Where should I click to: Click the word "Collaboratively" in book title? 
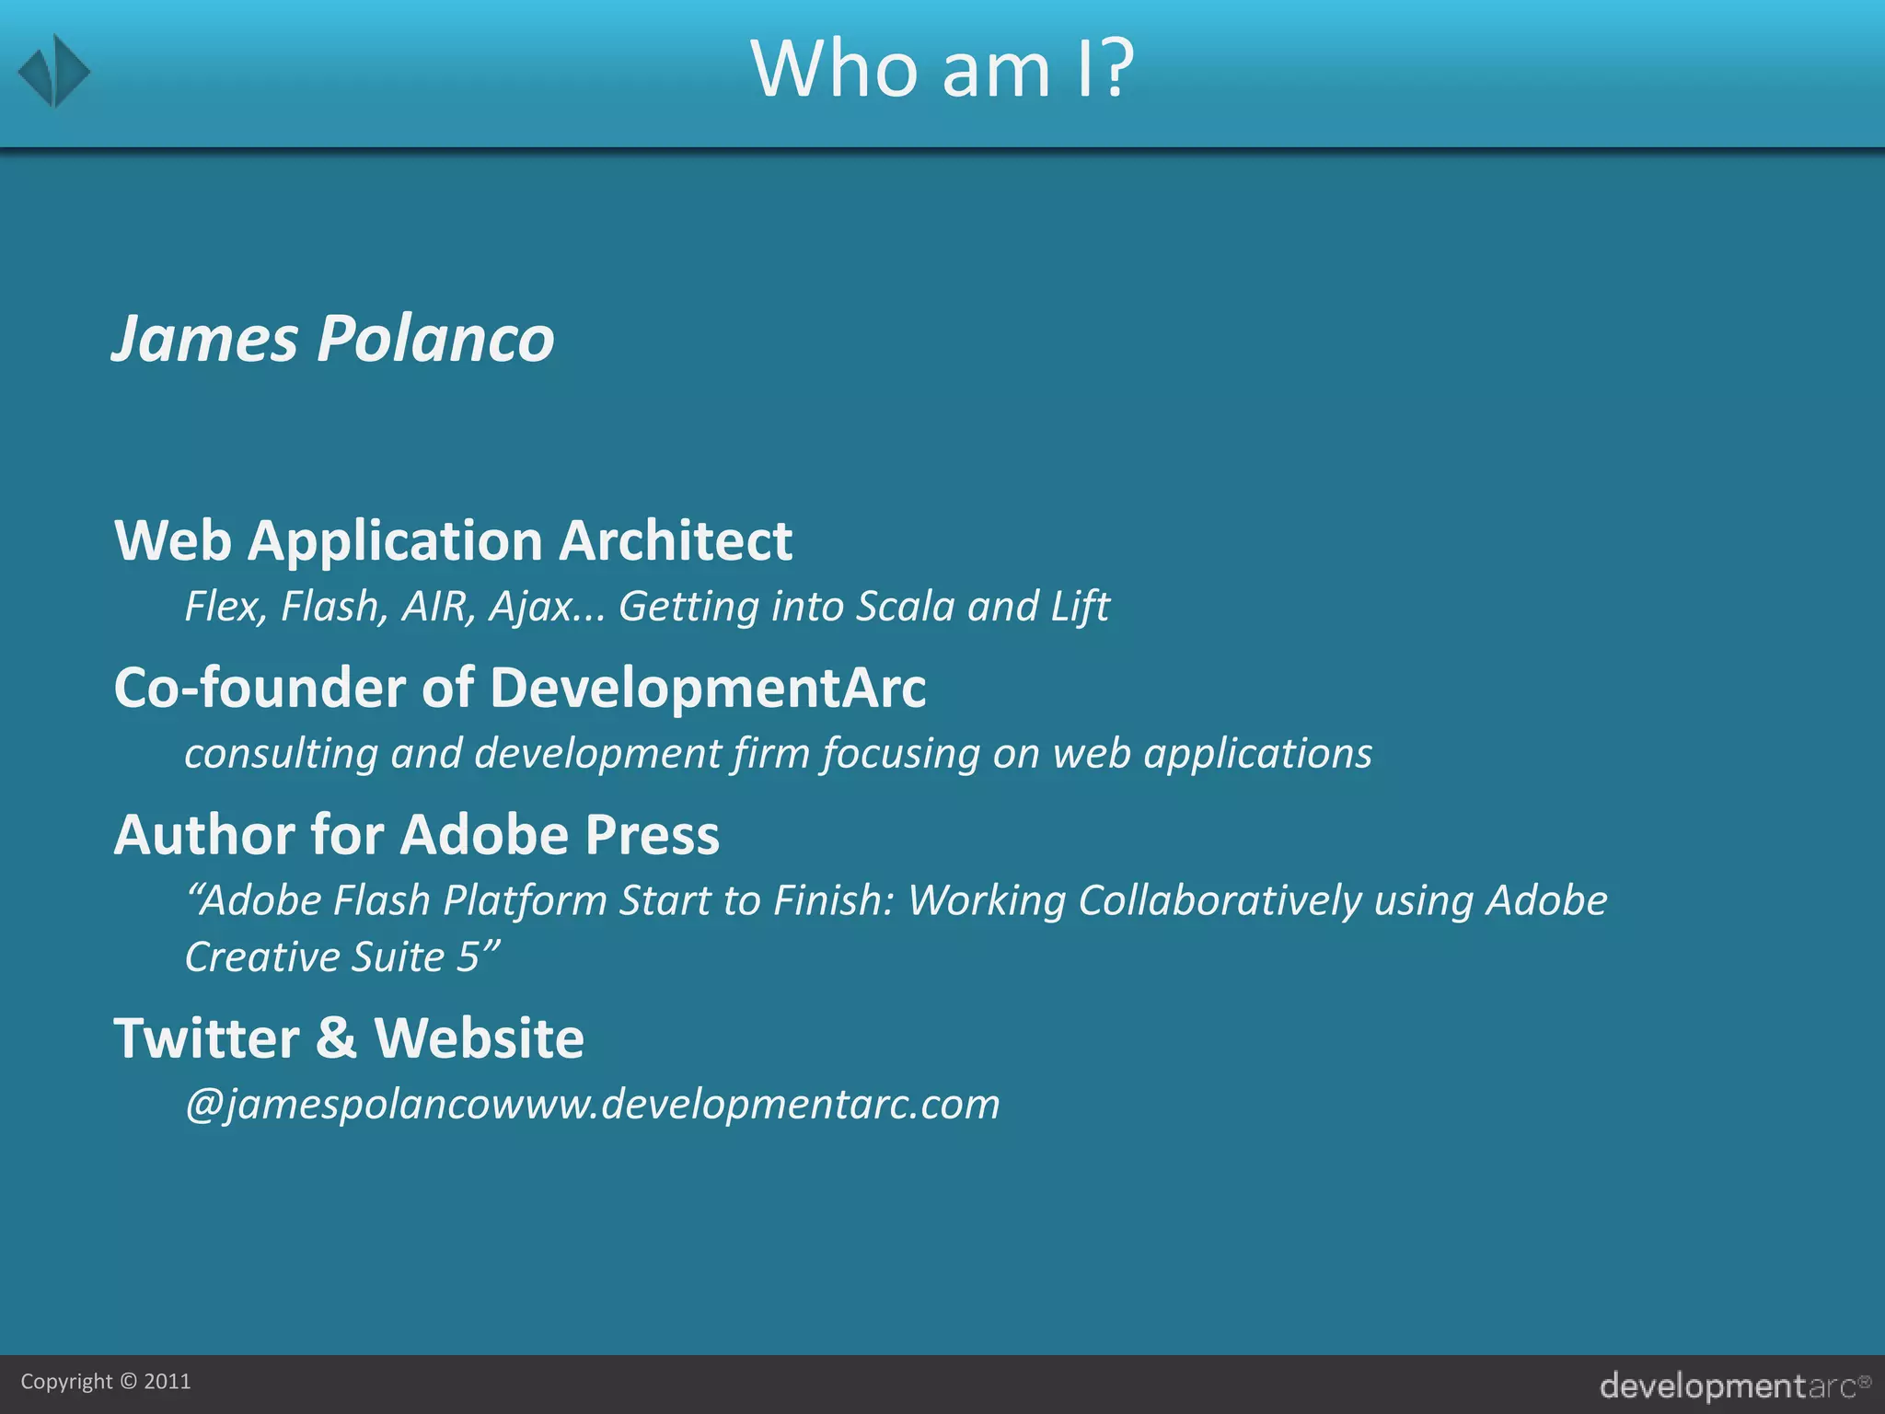point(1219,901)
